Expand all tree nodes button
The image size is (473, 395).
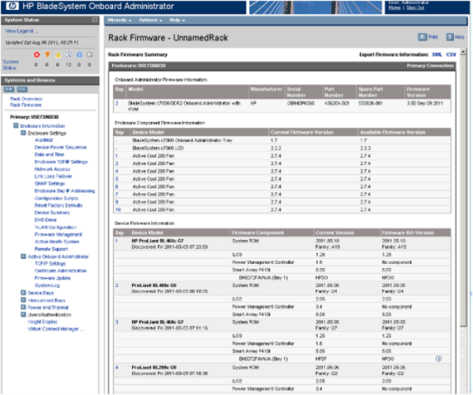pyautogui.click(x=9, y=89)
